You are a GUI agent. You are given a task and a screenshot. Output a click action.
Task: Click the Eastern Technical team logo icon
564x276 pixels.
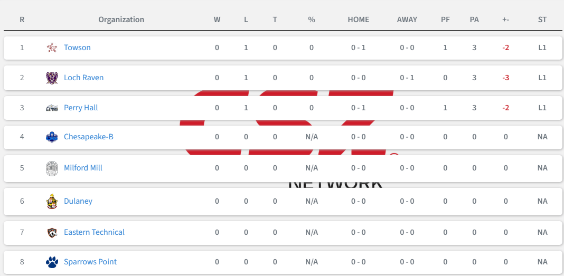click(x=52, y=233)
